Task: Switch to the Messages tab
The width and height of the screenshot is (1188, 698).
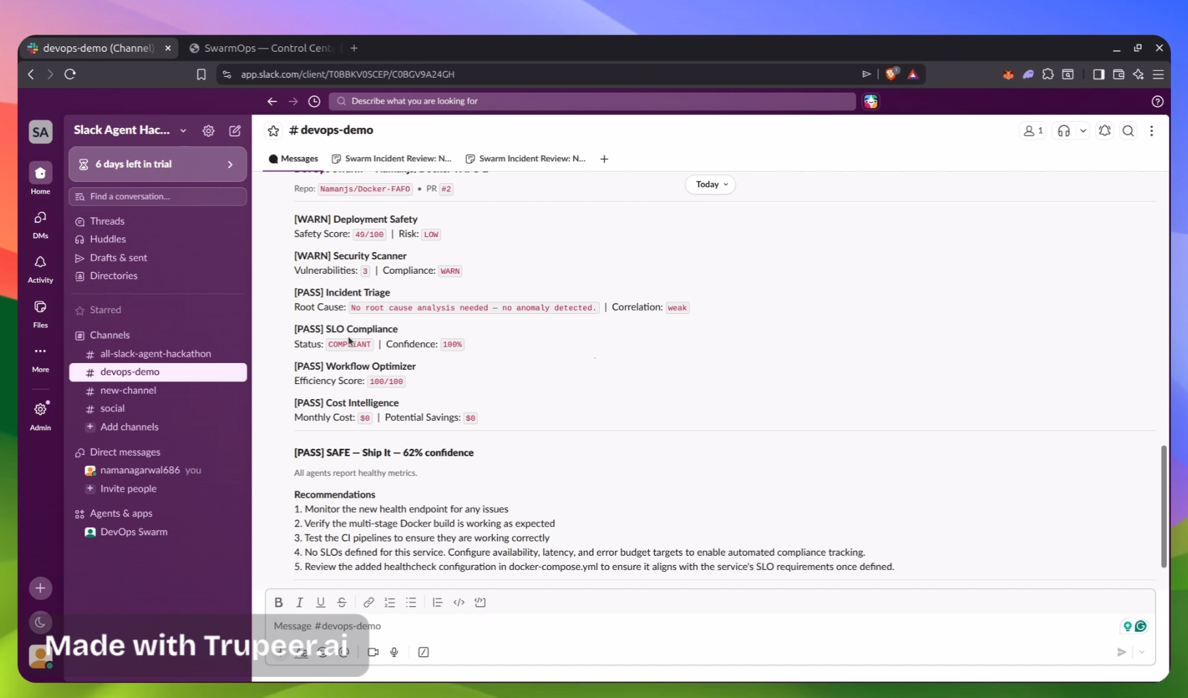Action: coord(293,159)
